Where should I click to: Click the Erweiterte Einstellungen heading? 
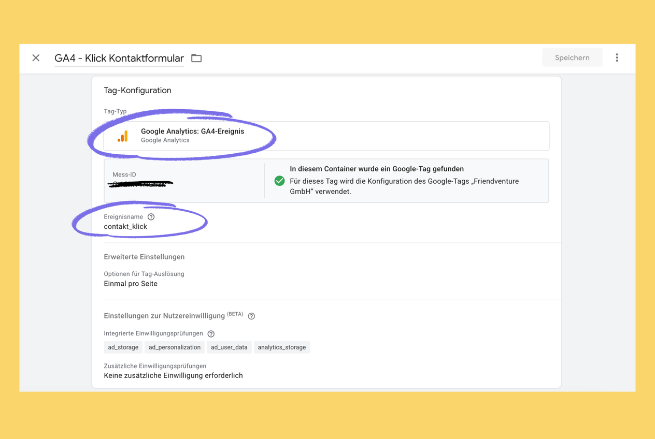(x=144, y=257)
